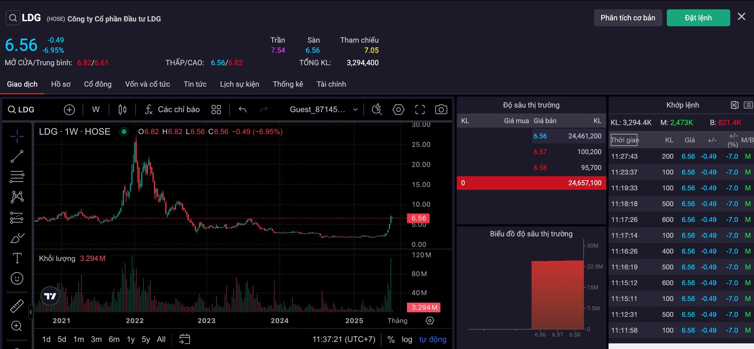Image resolution: width=754 pixels, height=349 pixels.
Task: Enter fullscreen chart mode
Action: (x=420, y=110)
